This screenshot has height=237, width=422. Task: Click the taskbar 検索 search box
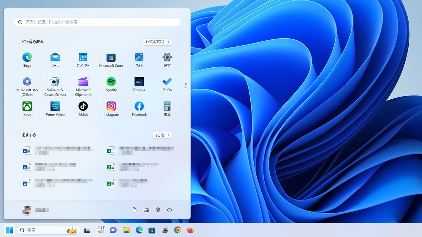pyautogui.click(x=49, y=230)
